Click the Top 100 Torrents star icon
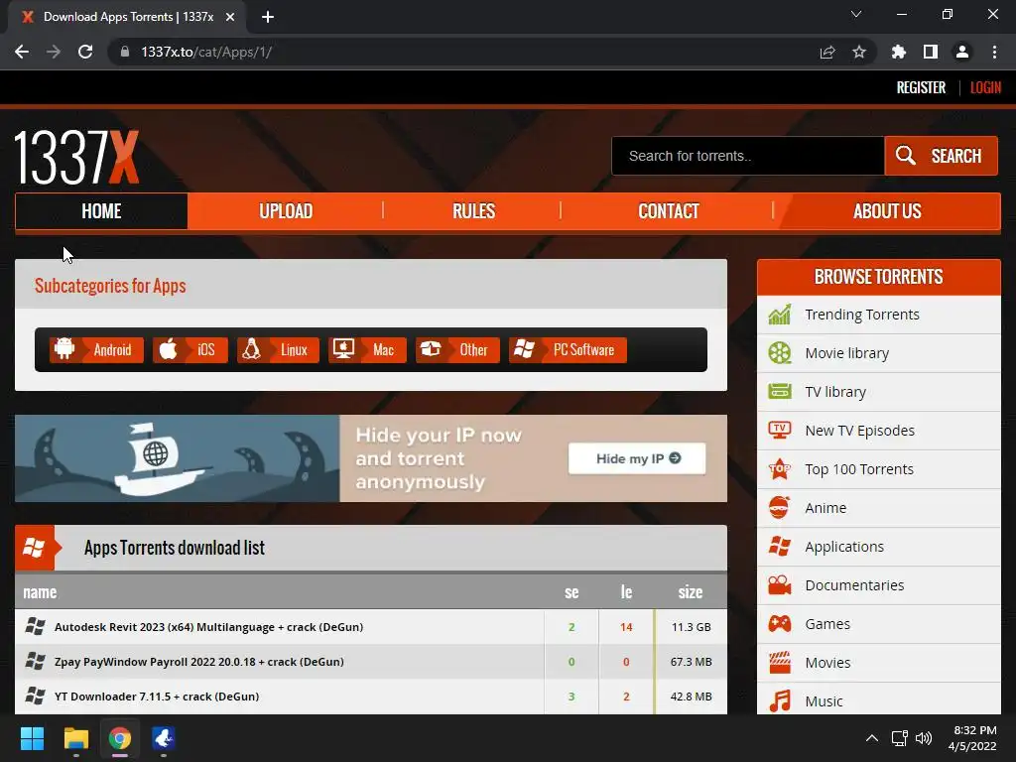The height and width of the screenshot is (762, 1016). point(780,469)
